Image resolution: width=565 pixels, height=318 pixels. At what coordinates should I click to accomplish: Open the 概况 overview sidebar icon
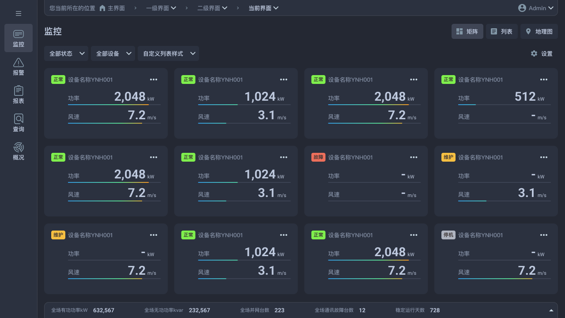pyautogui.click(x=19, y=151)
